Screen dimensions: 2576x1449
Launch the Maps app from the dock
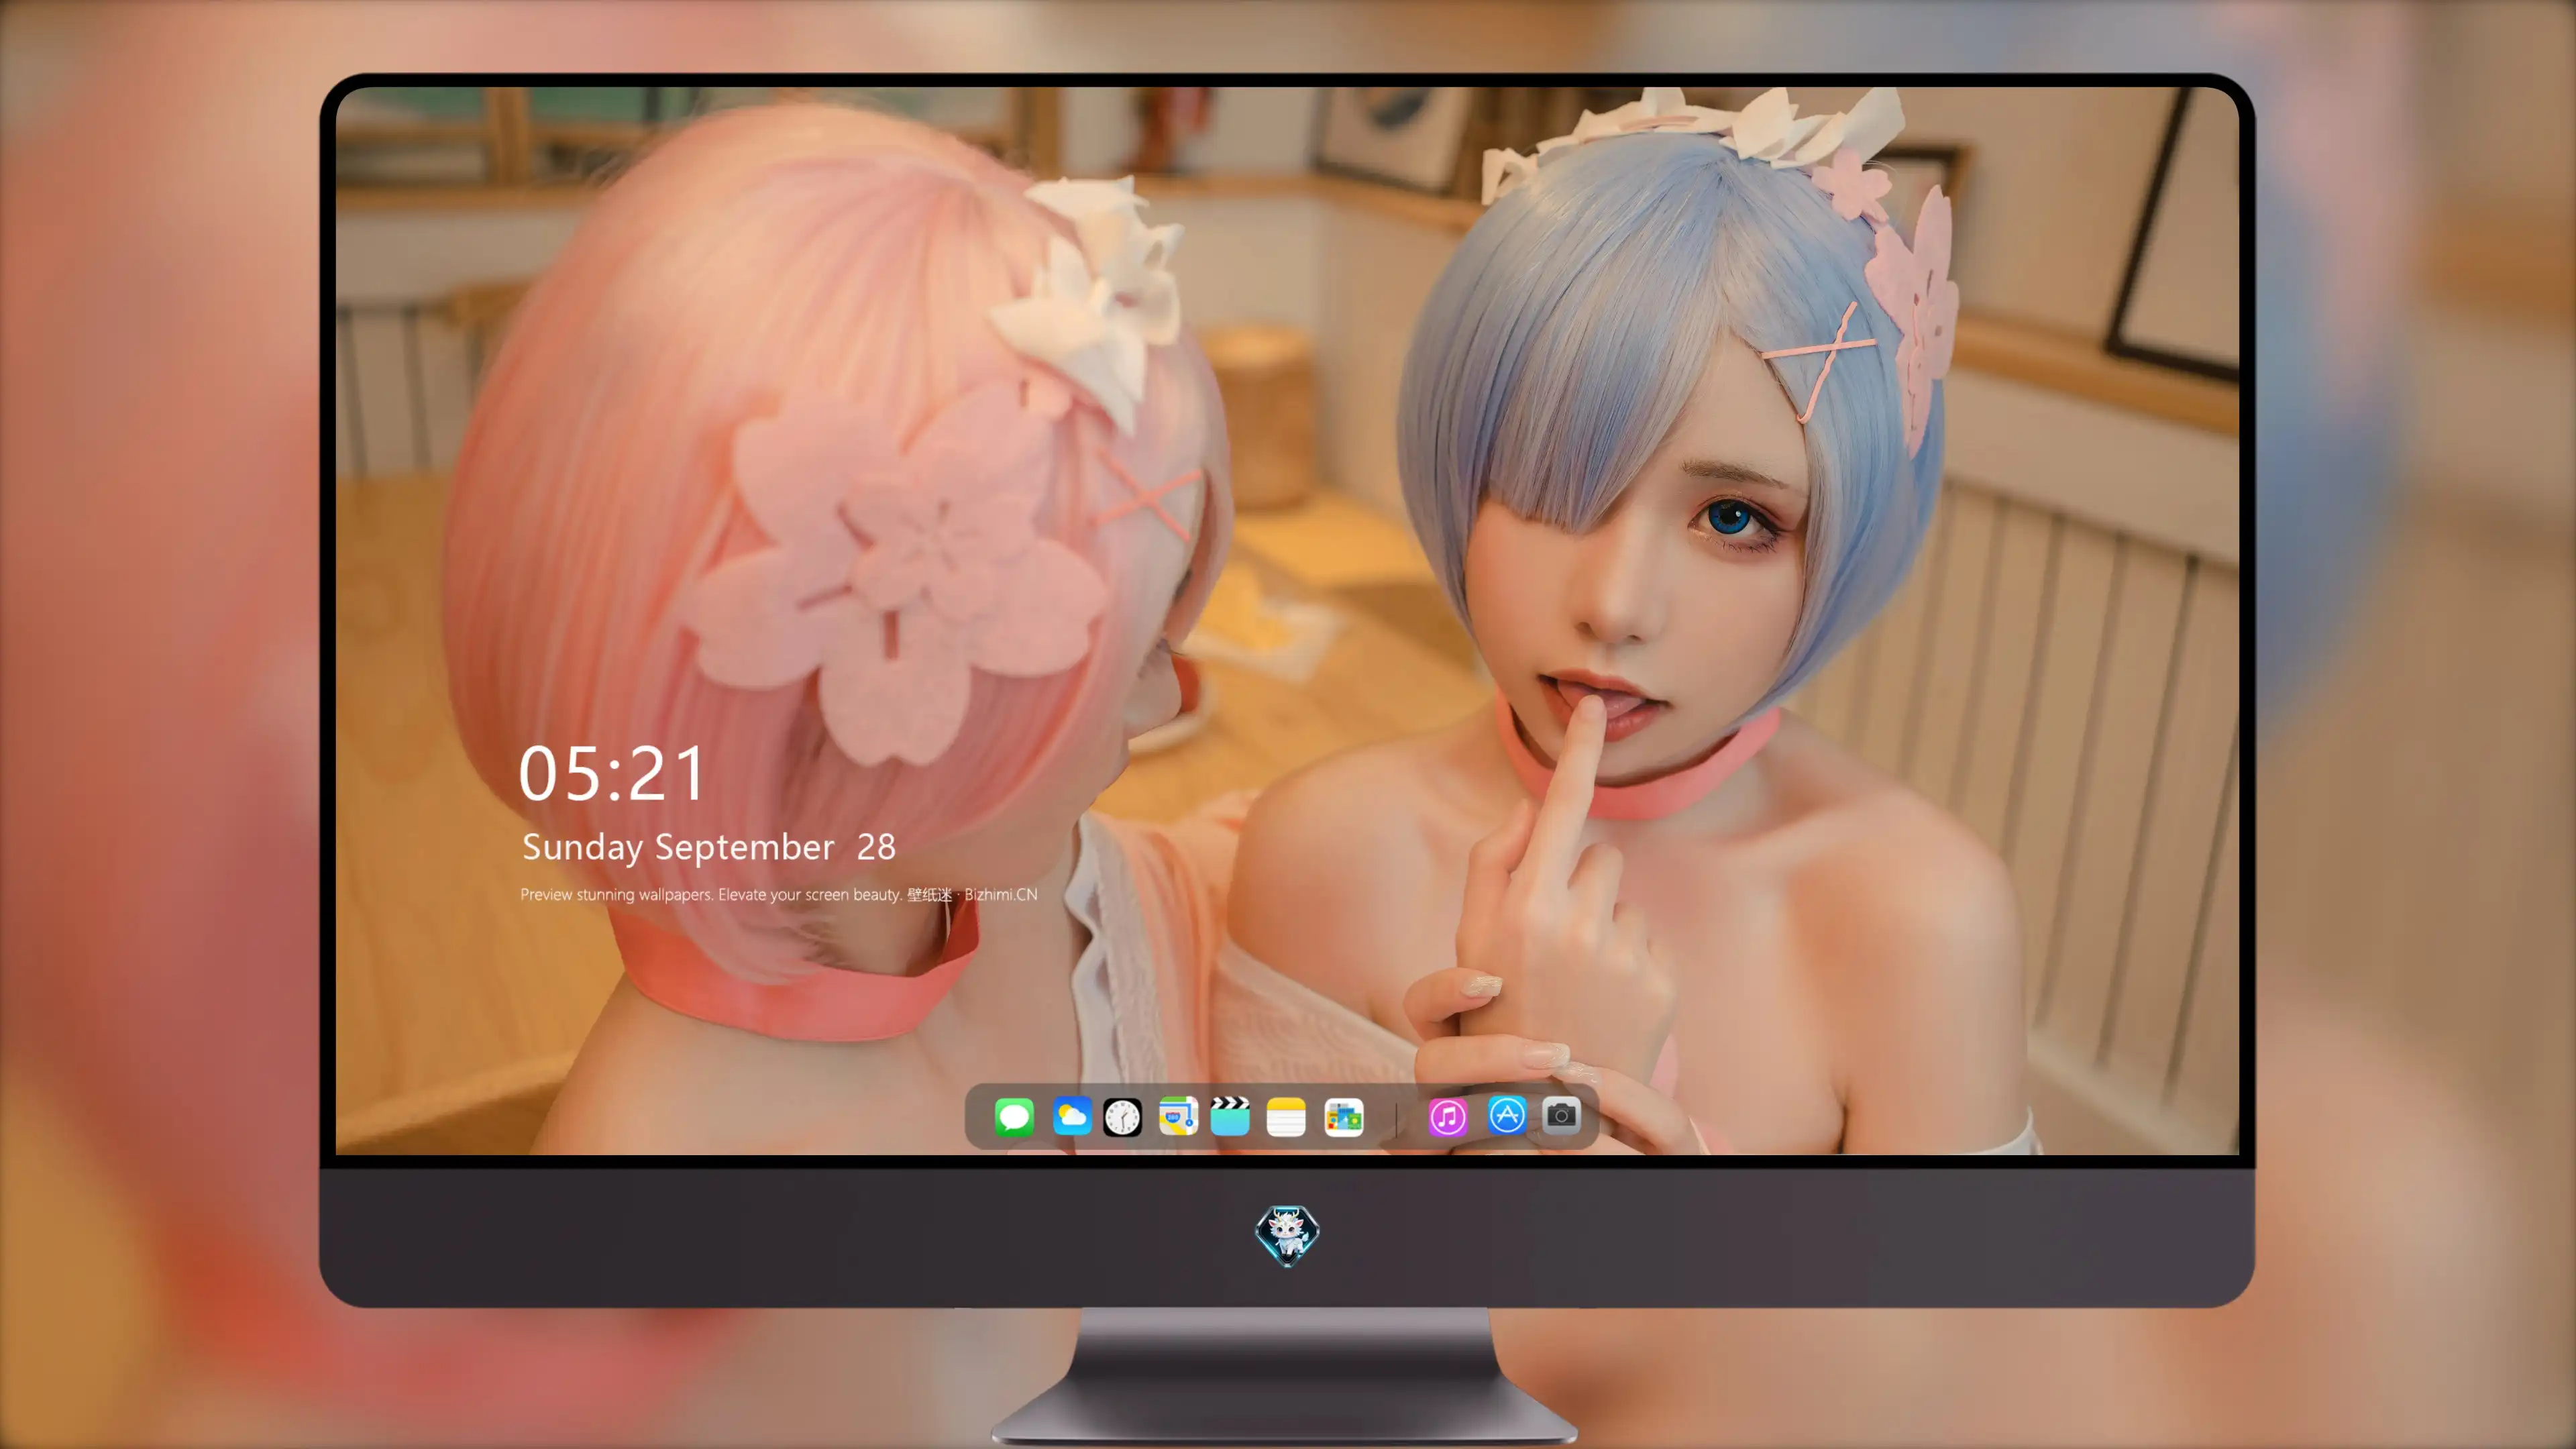click(x=1178, y=1116)
